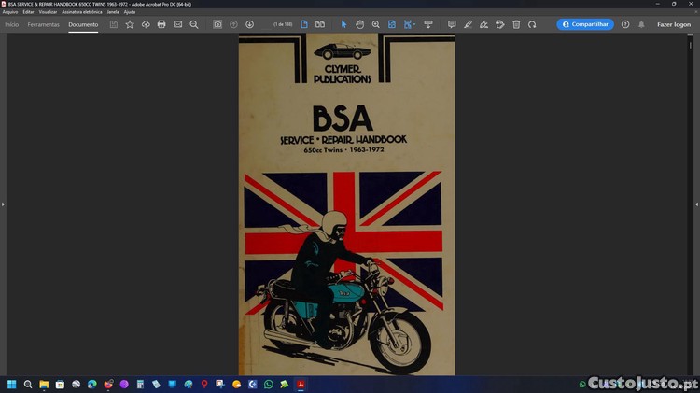The width and height of the screenshot is (700, 393).
Task: Toggle the arrow selection tool
Action: click(x=343, y=24)
